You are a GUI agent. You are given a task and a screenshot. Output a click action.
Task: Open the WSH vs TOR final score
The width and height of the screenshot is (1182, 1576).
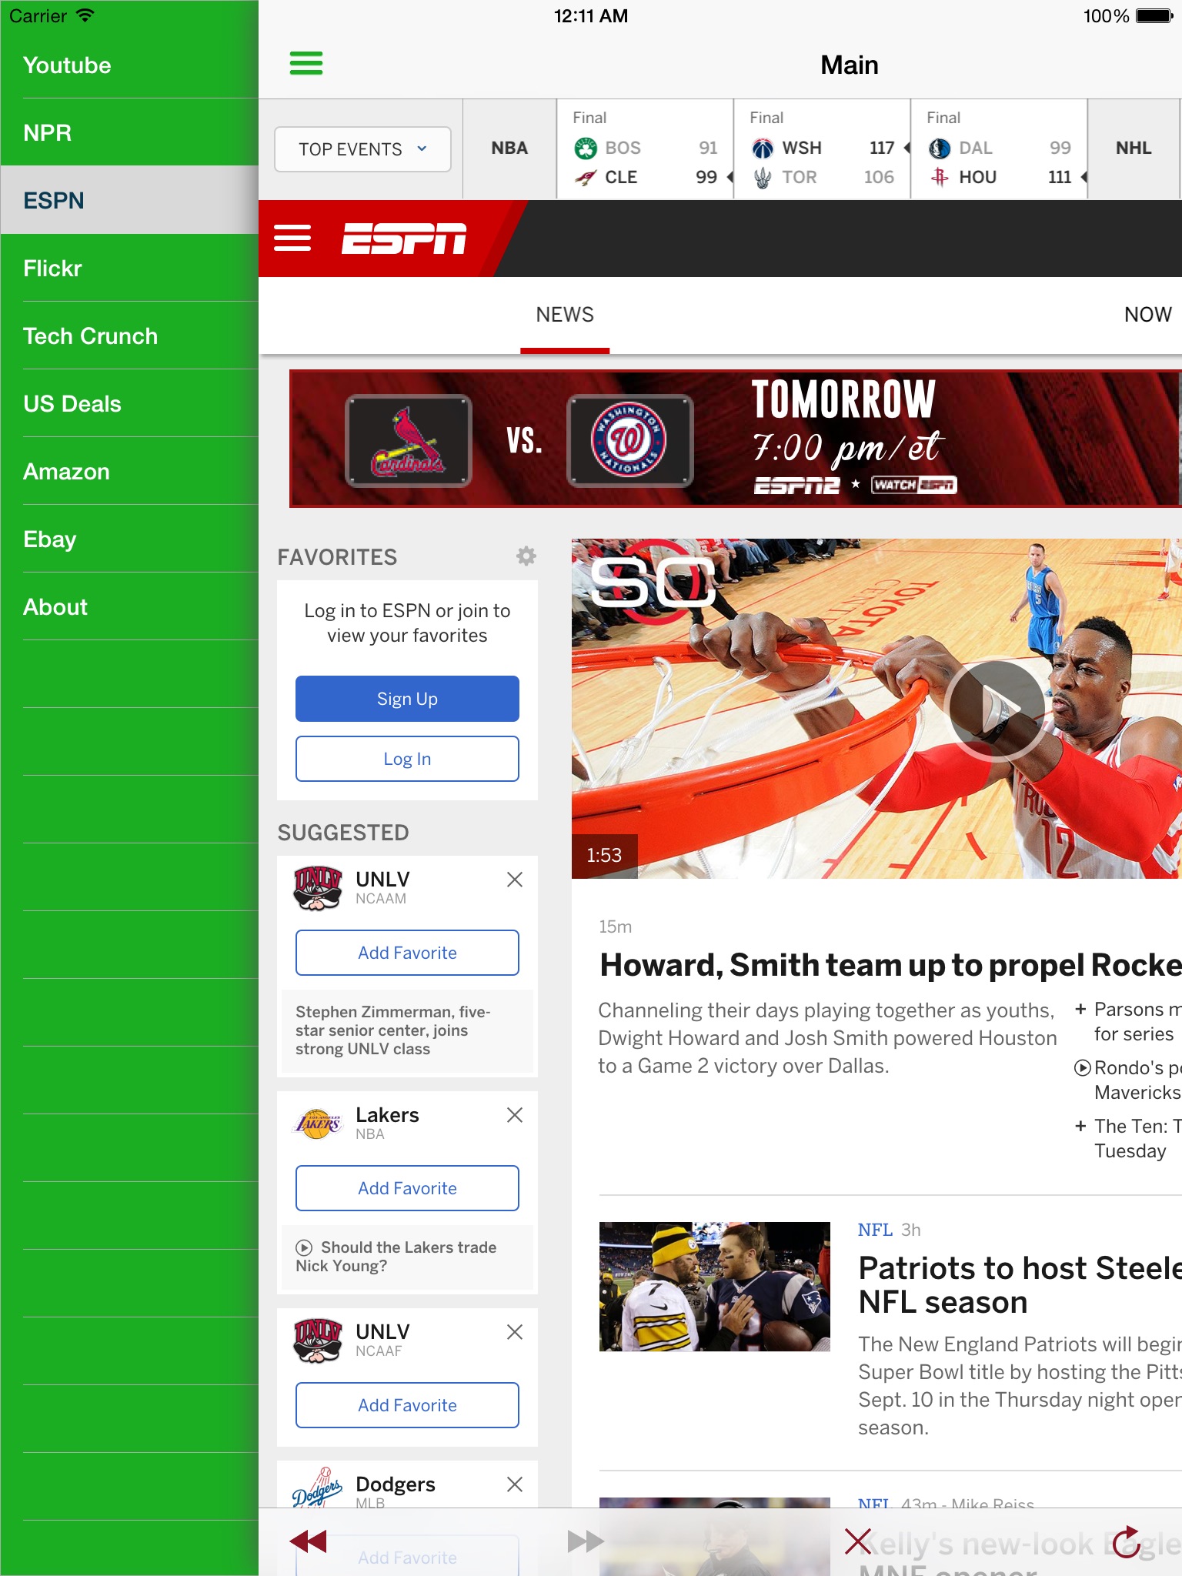pos(822,149)
